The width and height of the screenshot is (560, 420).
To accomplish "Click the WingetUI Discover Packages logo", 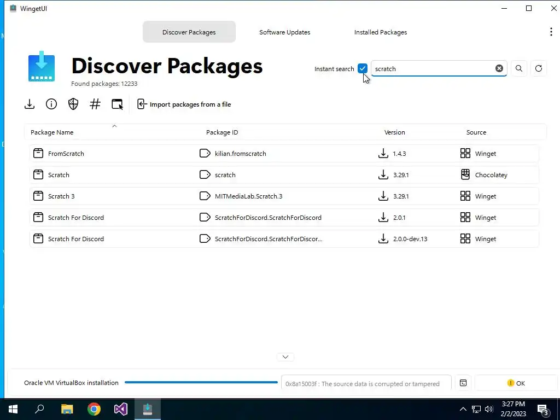I will click(x=42, y=66).
